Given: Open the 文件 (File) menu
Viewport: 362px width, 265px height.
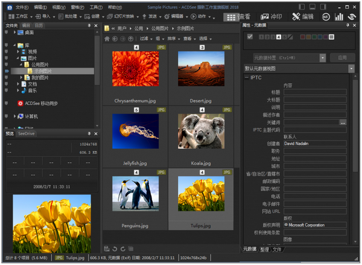Looking at the screenshot, I should coord(21,7).
